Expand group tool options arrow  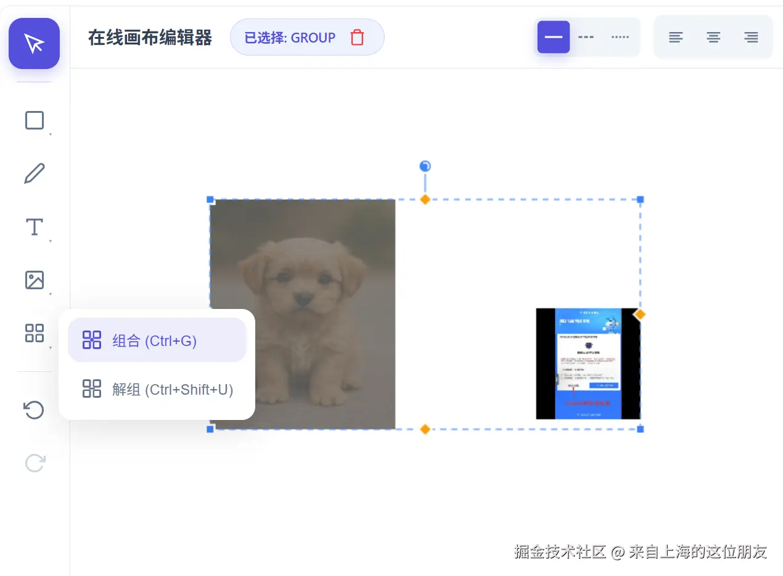point(51,348)
